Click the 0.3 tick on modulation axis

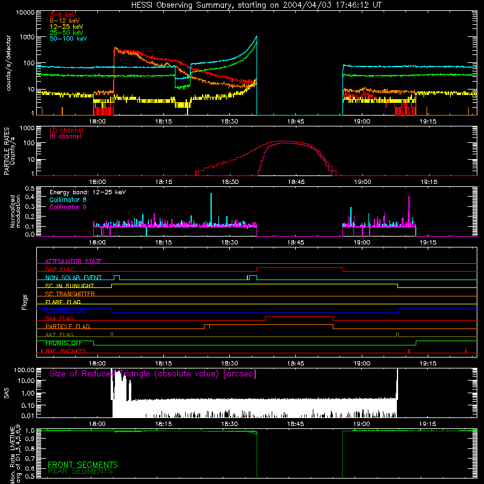(30, 207)
